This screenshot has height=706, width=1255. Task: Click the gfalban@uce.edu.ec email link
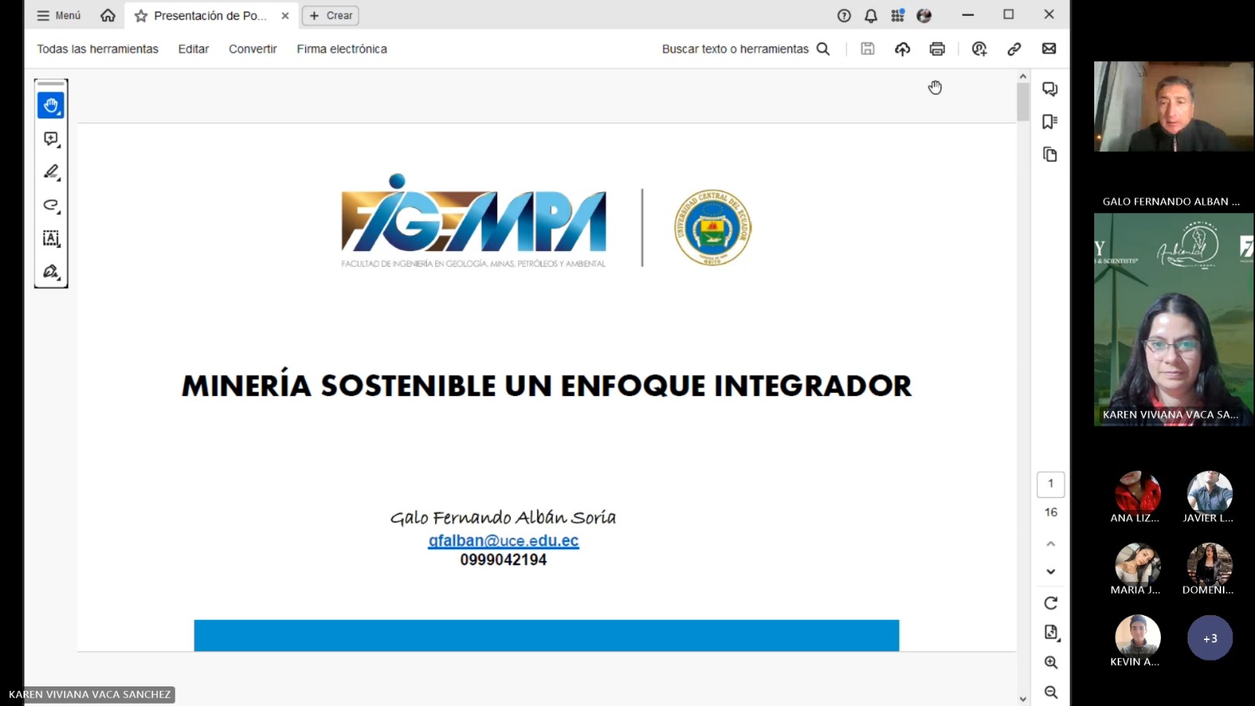coord(504,540)
